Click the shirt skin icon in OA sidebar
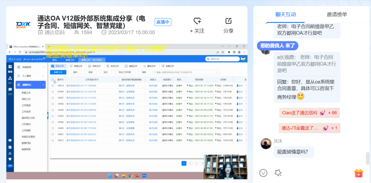This screenshot has width=371, height=183. click(x=10, y=159)
